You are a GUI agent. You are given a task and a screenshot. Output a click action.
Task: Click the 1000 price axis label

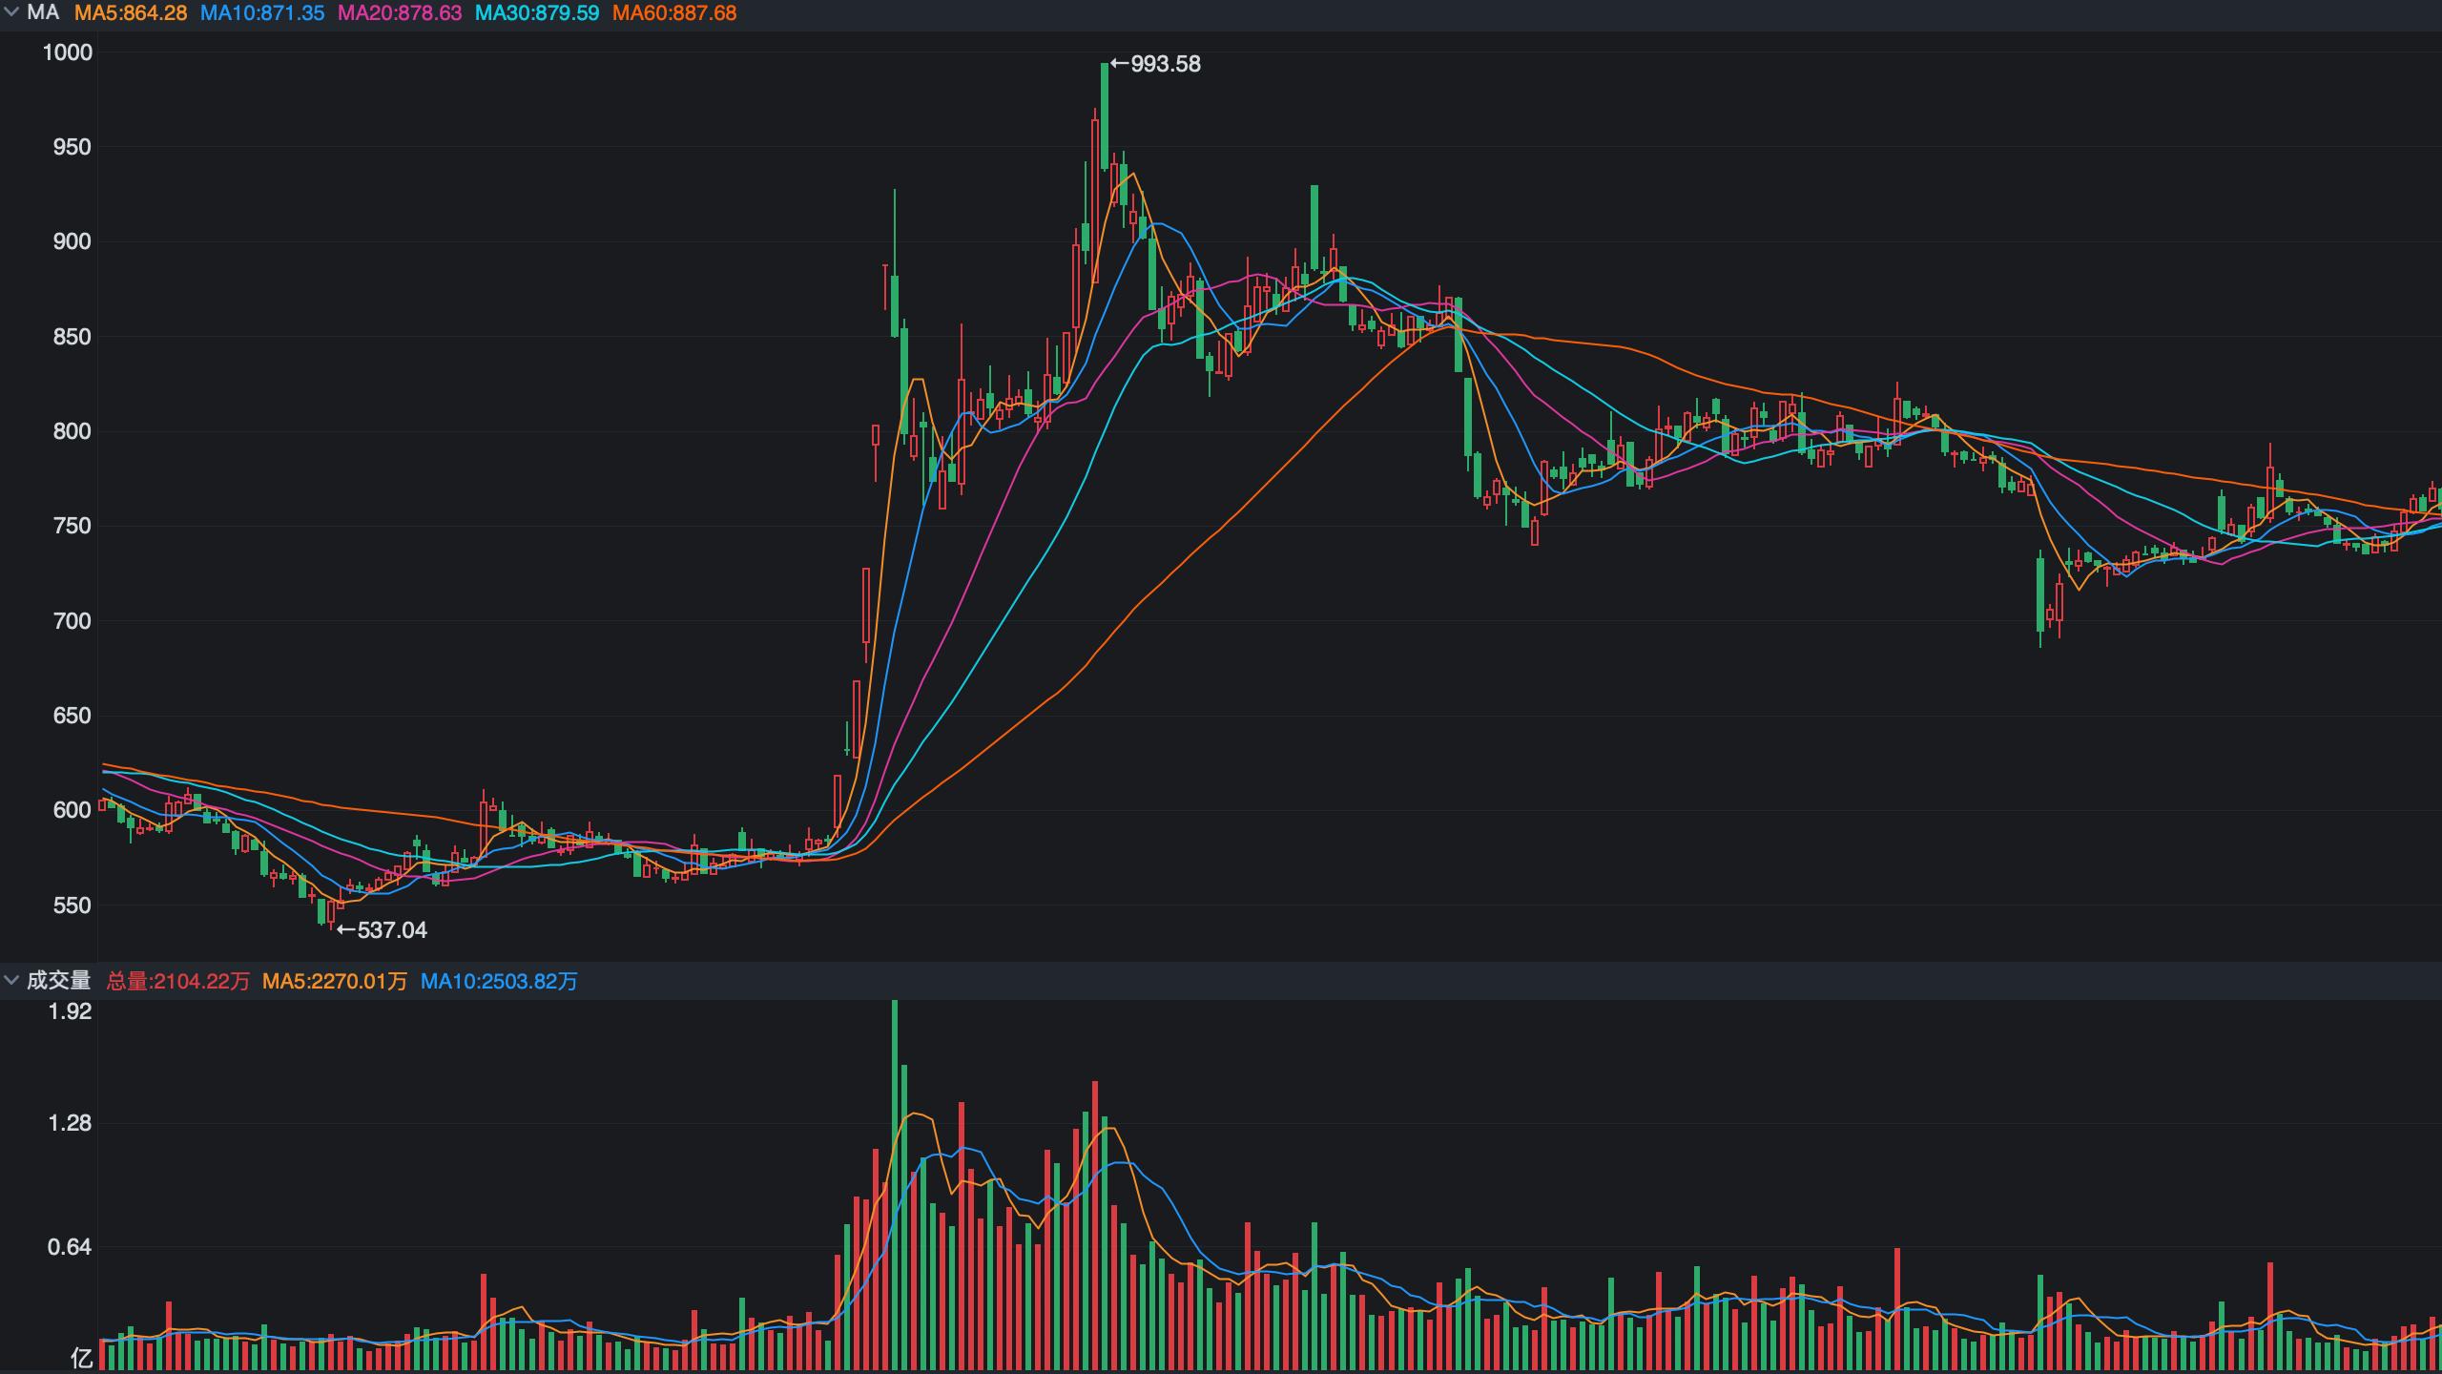(x=67, y=52)
